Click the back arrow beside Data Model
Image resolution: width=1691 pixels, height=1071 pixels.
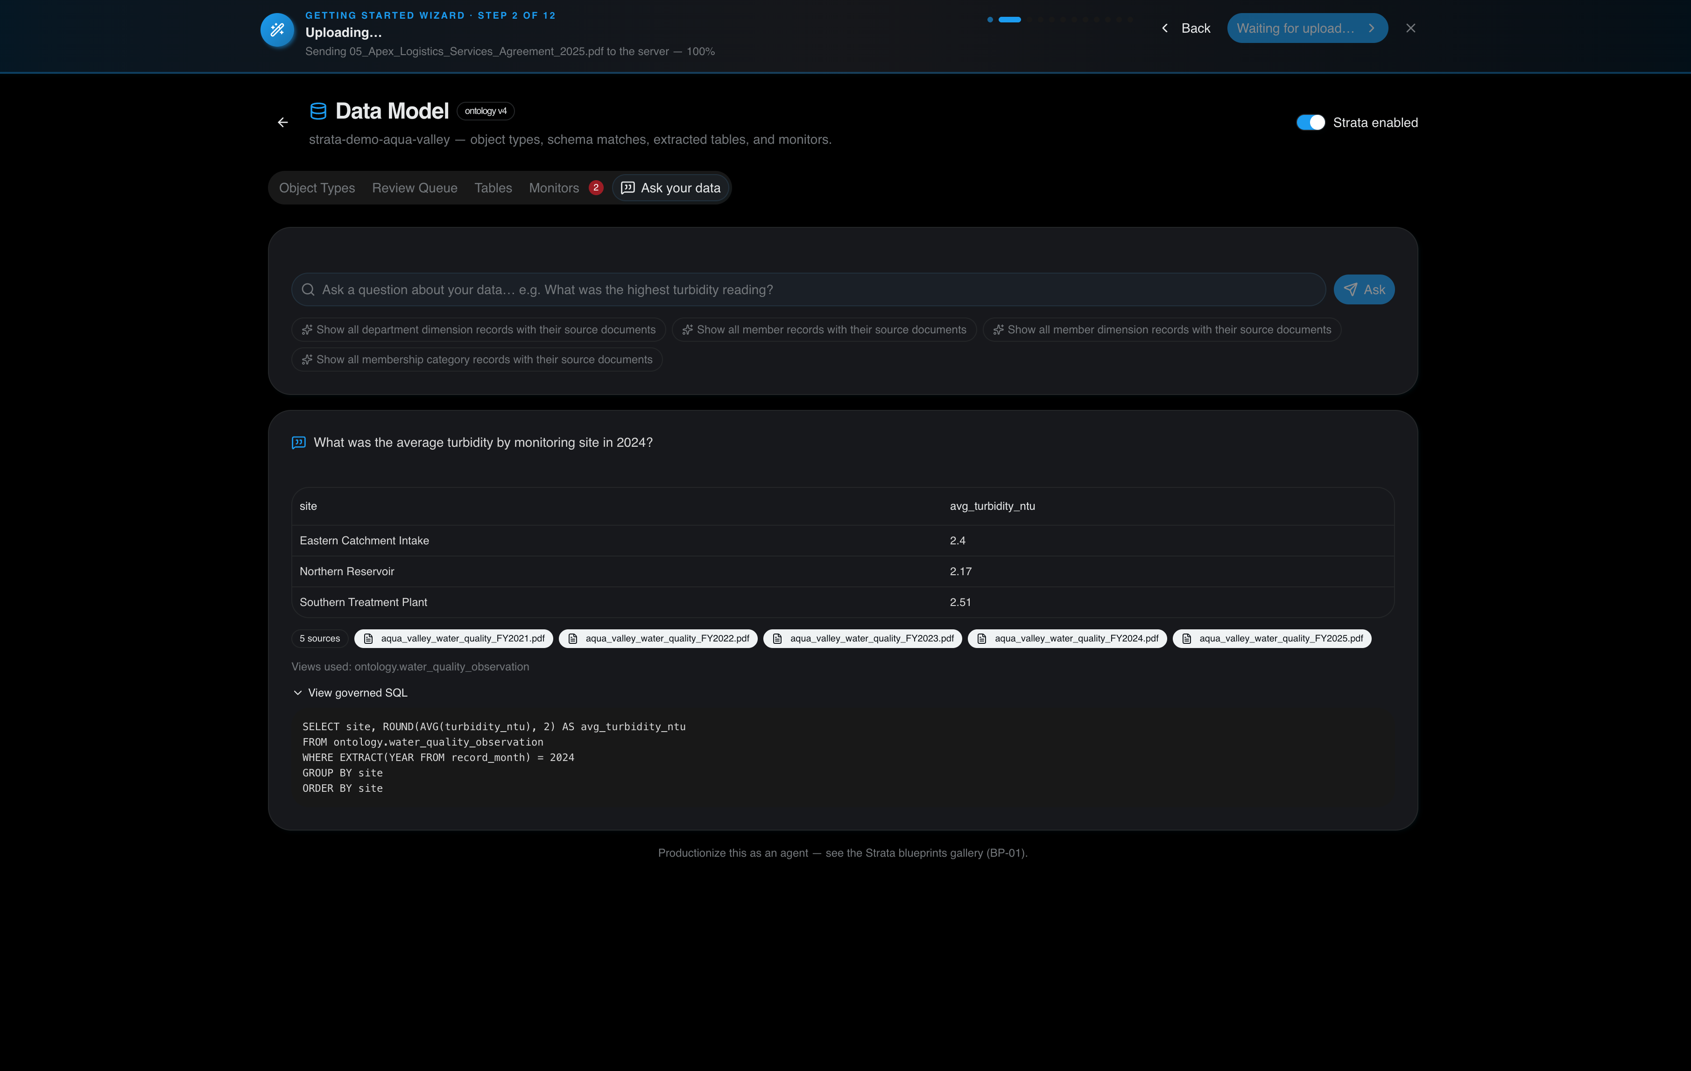(283, 122)
